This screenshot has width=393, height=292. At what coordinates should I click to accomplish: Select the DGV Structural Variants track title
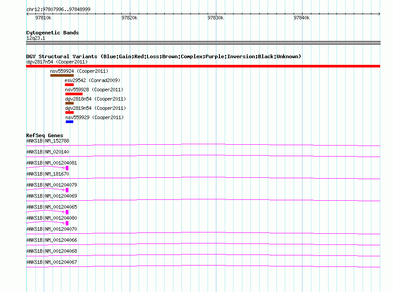coord(164,56)
